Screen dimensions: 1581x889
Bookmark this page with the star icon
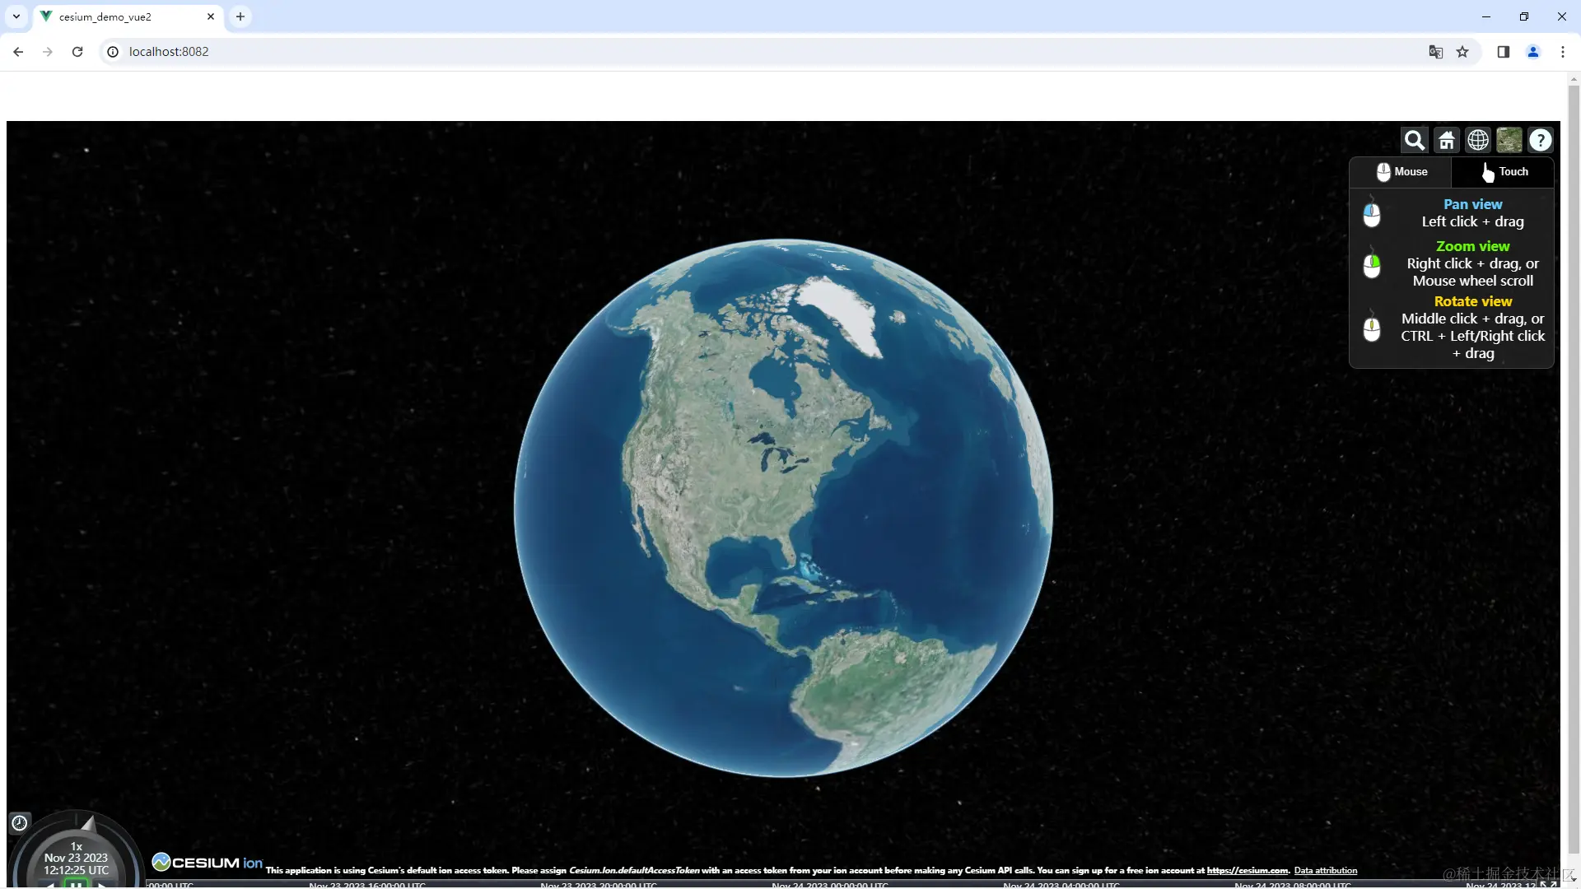[1462, 52]
